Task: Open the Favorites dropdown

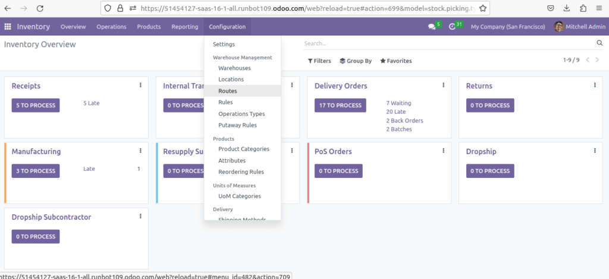Action: click(395, 61)
